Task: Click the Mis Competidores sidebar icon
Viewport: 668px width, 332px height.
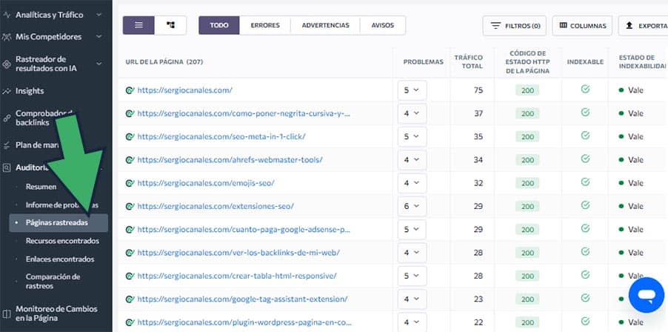Action: [x=7, y=36]
